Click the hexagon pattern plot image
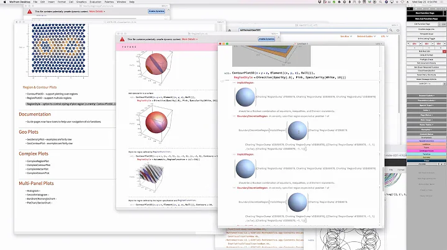 coord(58,48)
